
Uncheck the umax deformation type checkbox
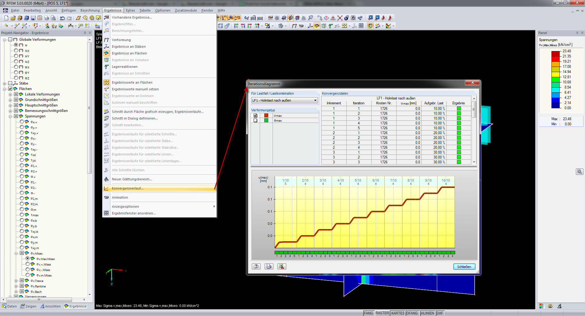[255, 116]
